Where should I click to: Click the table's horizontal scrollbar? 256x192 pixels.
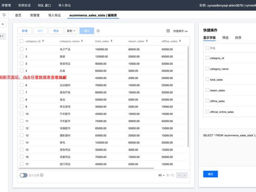point(86,168)
